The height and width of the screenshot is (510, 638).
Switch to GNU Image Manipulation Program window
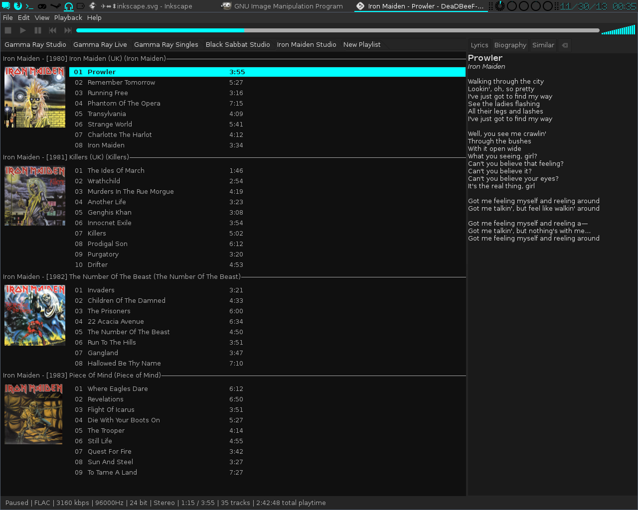pyautogui.click(x=283, y=6)
